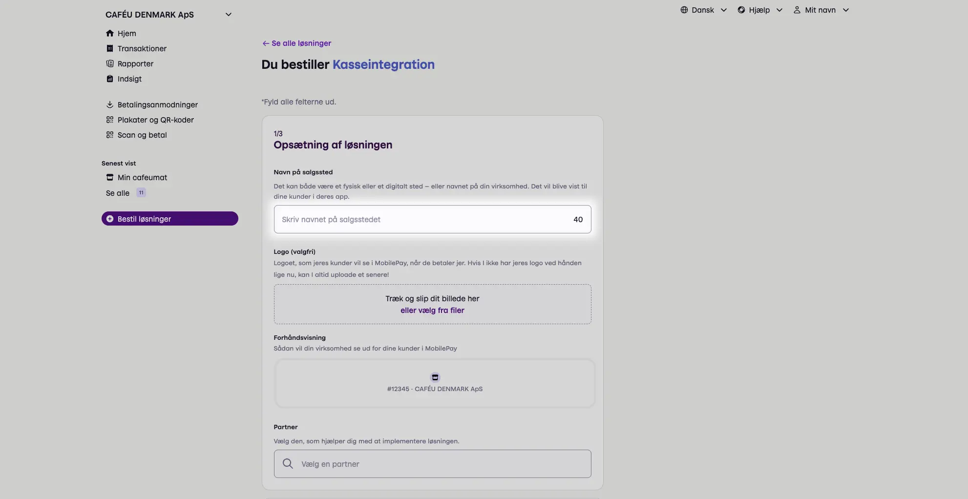Click the Scan og betal icon
The width and height of the screenshot is (968, 499).
coord(110,135)
